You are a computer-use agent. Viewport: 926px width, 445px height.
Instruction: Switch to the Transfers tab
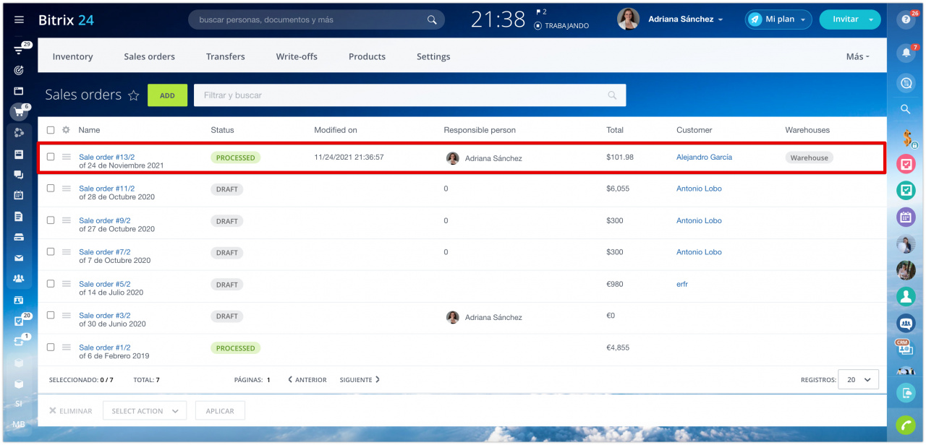225,56
